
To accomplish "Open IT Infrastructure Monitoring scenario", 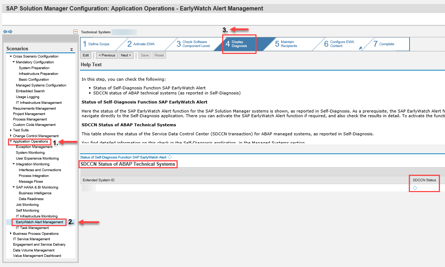I will [37, 216].
